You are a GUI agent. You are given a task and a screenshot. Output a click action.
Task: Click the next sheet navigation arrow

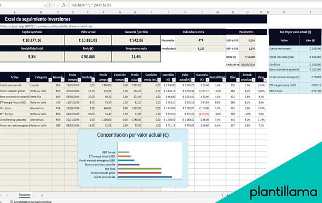(7, 196)
